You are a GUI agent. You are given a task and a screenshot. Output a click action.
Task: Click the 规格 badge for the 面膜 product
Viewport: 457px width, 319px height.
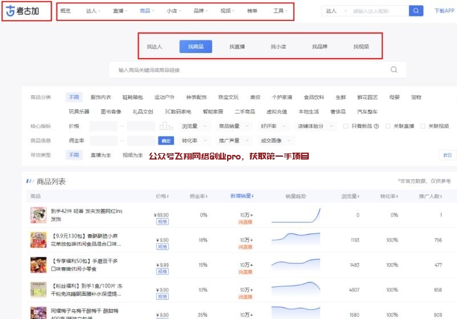[x=163, y=297]
